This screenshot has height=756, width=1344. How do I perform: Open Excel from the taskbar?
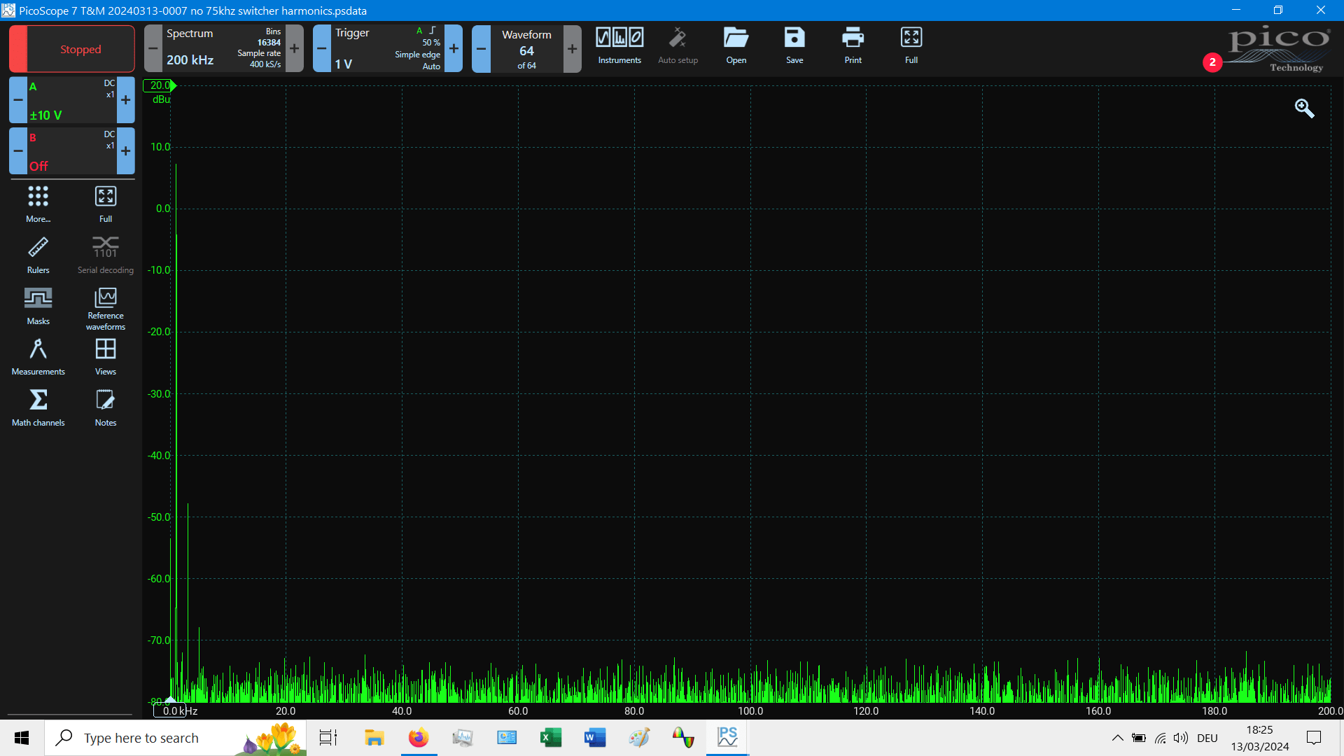click(x=551, y=738)
